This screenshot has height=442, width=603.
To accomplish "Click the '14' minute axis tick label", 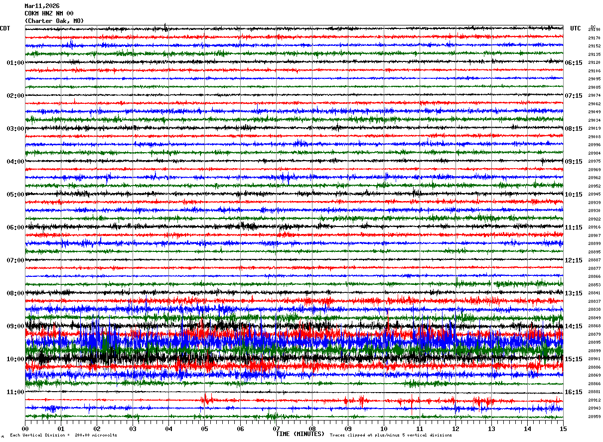I will [x=527, y=429].
